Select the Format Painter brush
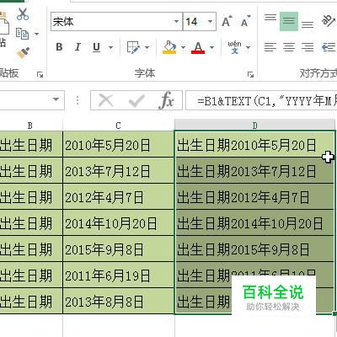The height and width of the screenshot is (337, 337). tap(24, 52)
